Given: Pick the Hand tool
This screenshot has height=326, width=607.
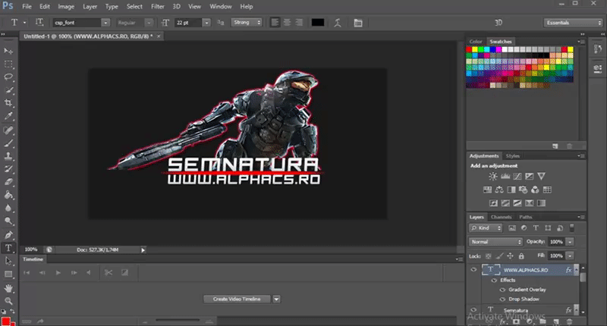Looking at the screenshot, I should click(8, 288).
